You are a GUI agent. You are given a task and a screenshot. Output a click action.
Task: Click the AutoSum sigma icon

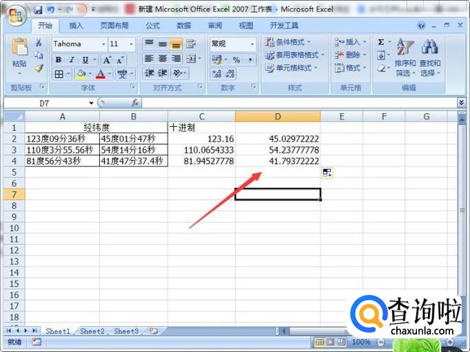pyautogui.click(x=381, y=42)
